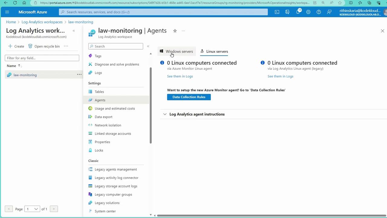Click the Filter for any field box
This screenshot has height=218, width=387.
pos(42,58)
